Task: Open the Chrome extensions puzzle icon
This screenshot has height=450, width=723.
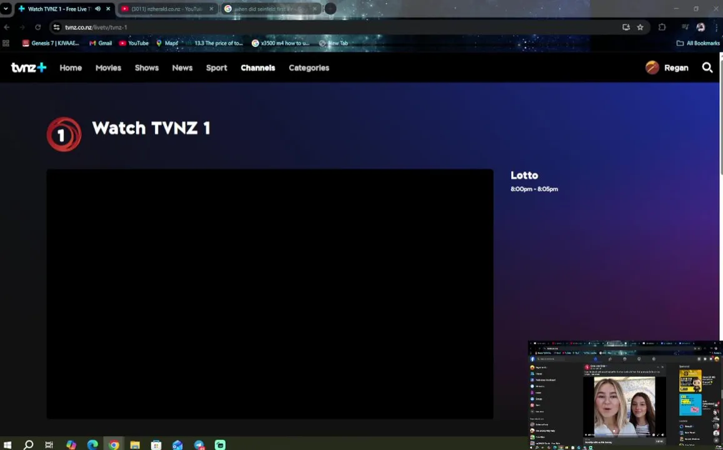Action: (662, 27)
